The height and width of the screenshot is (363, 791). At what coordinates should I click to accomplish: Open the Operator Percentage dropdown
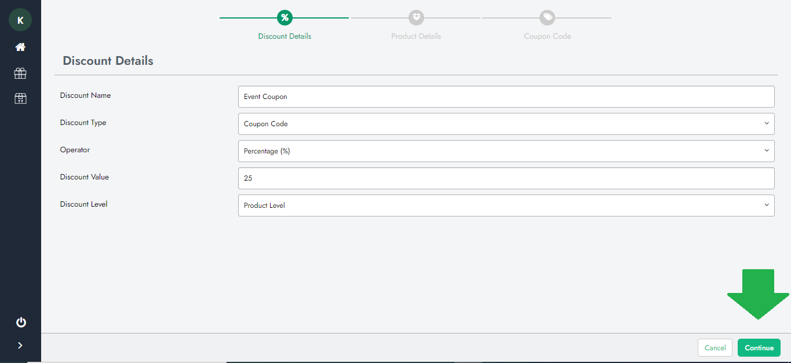click(506, 151)
